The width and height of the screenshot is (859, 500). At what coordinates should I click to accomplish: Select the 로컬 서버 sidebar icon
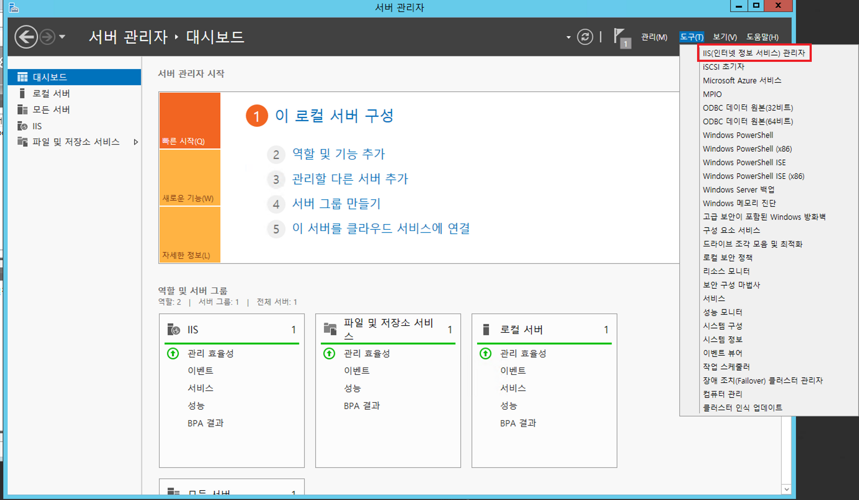click(22, 93)
